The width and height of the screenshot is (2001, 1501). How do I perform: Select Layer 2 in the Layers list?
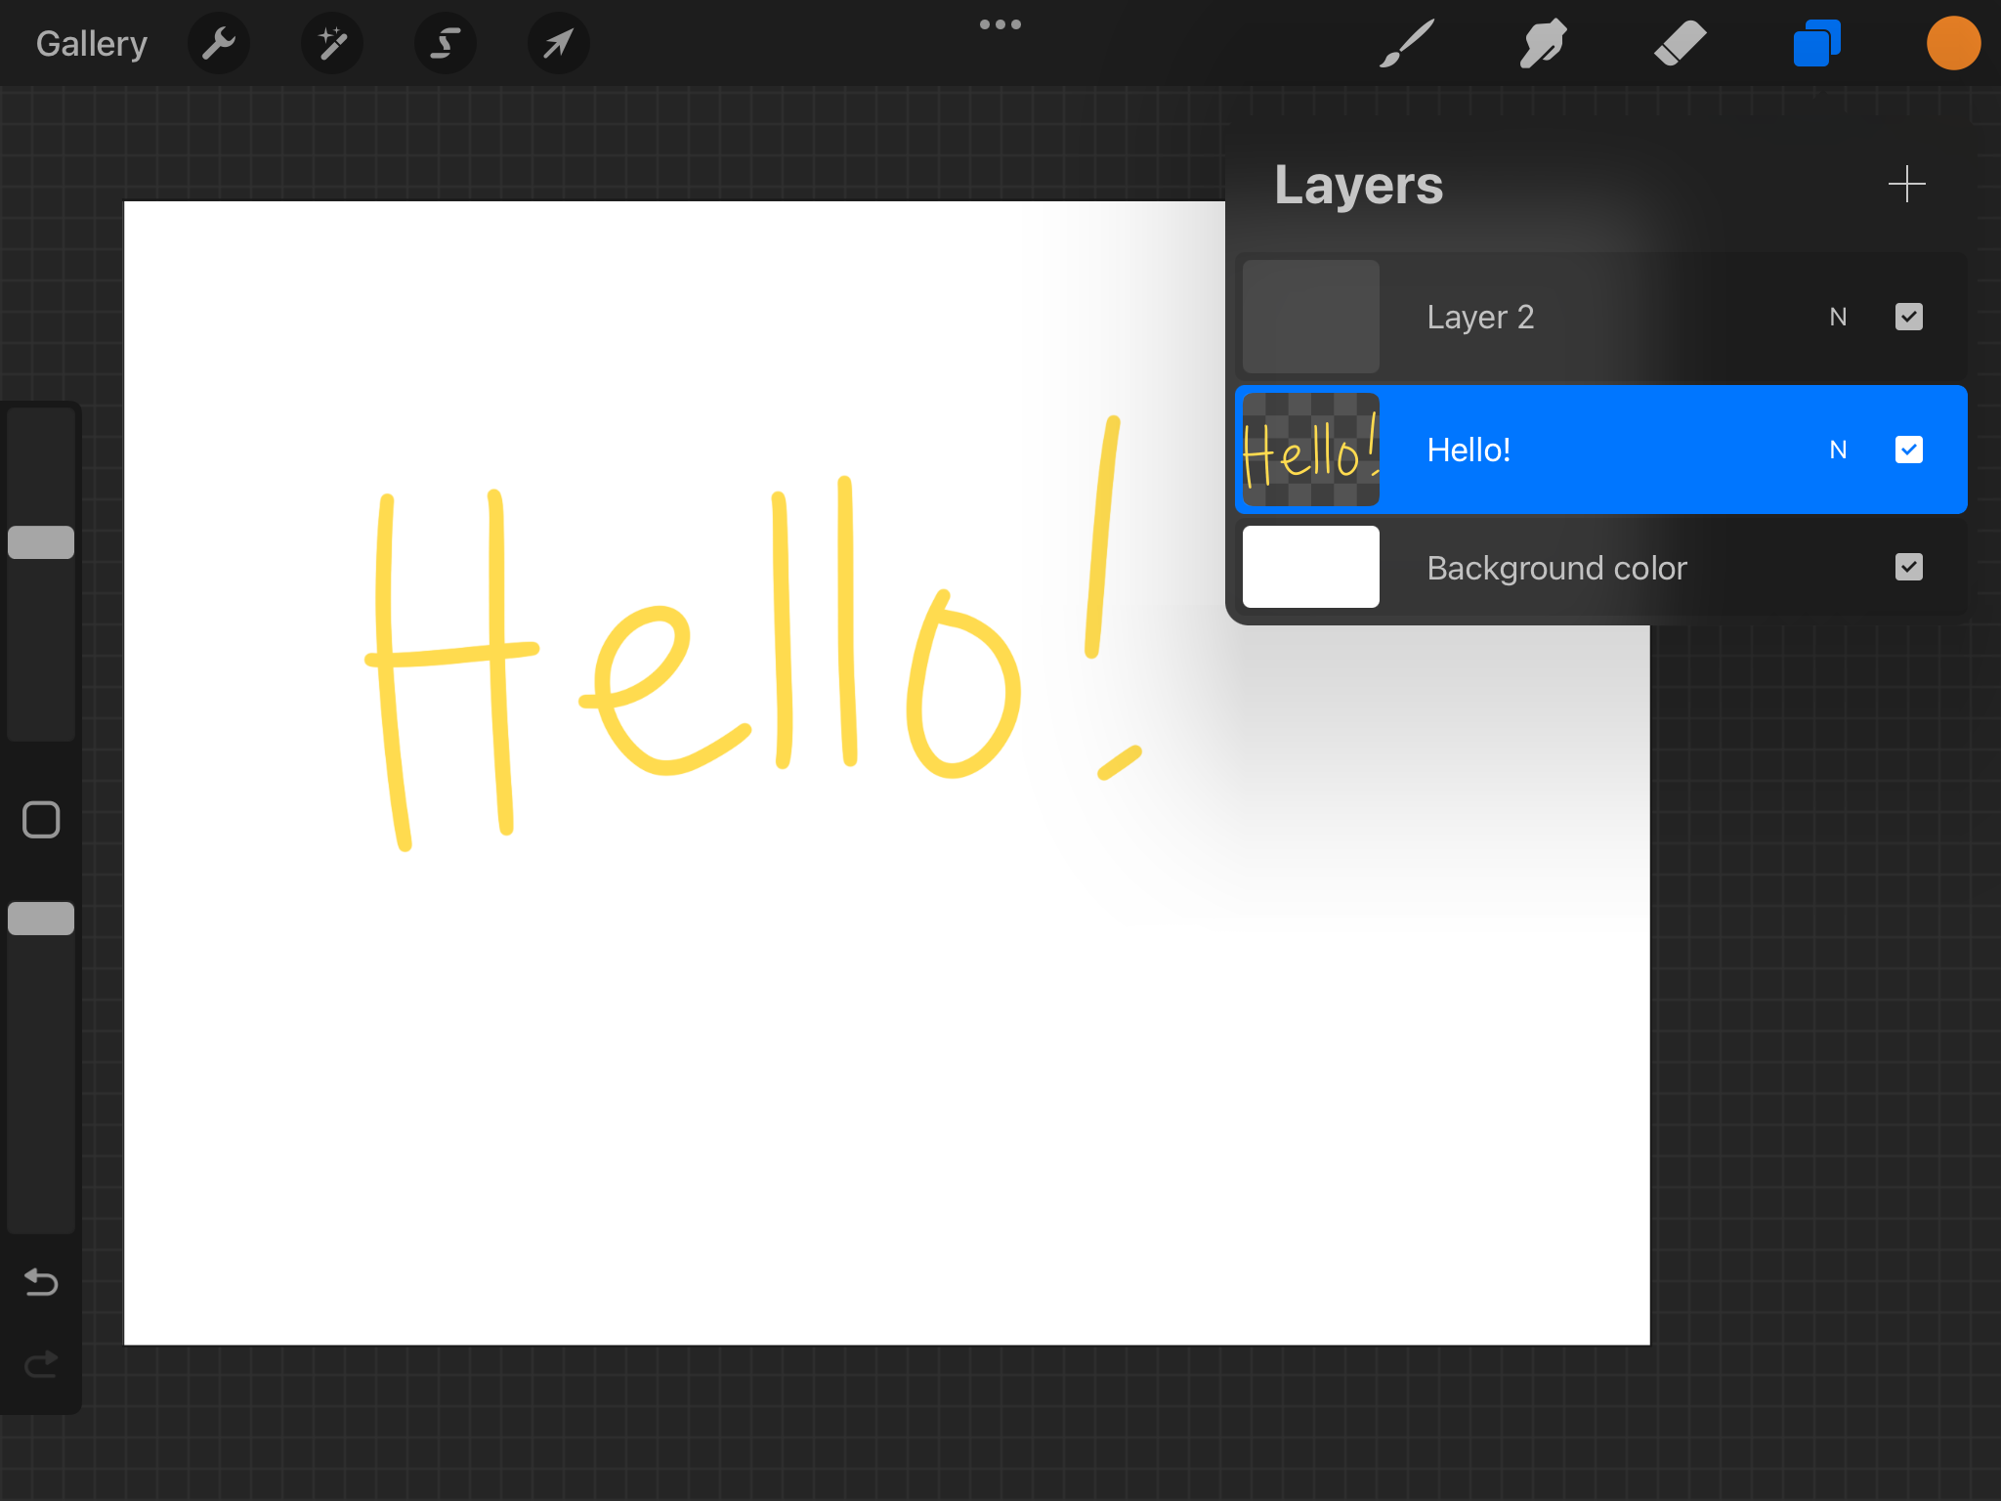1563,317
